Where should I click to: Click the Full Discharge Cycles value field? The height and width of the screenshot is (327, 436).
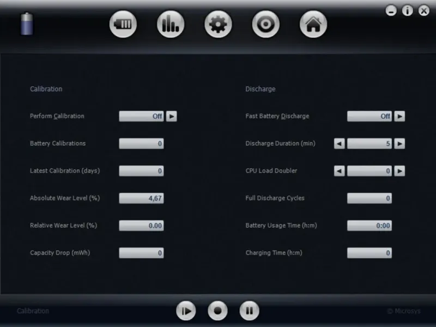(370, 198)
